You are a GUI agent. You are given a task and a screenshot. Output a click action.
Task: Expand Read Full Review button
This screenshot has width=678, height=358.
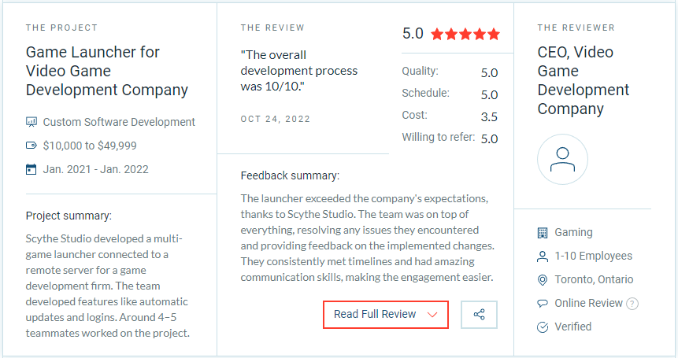(386, 315)
